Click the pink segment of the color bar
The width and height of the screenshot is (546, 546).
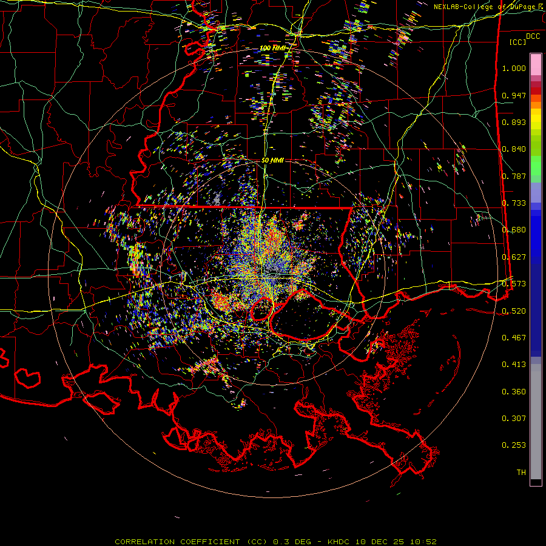click(536, 64)
